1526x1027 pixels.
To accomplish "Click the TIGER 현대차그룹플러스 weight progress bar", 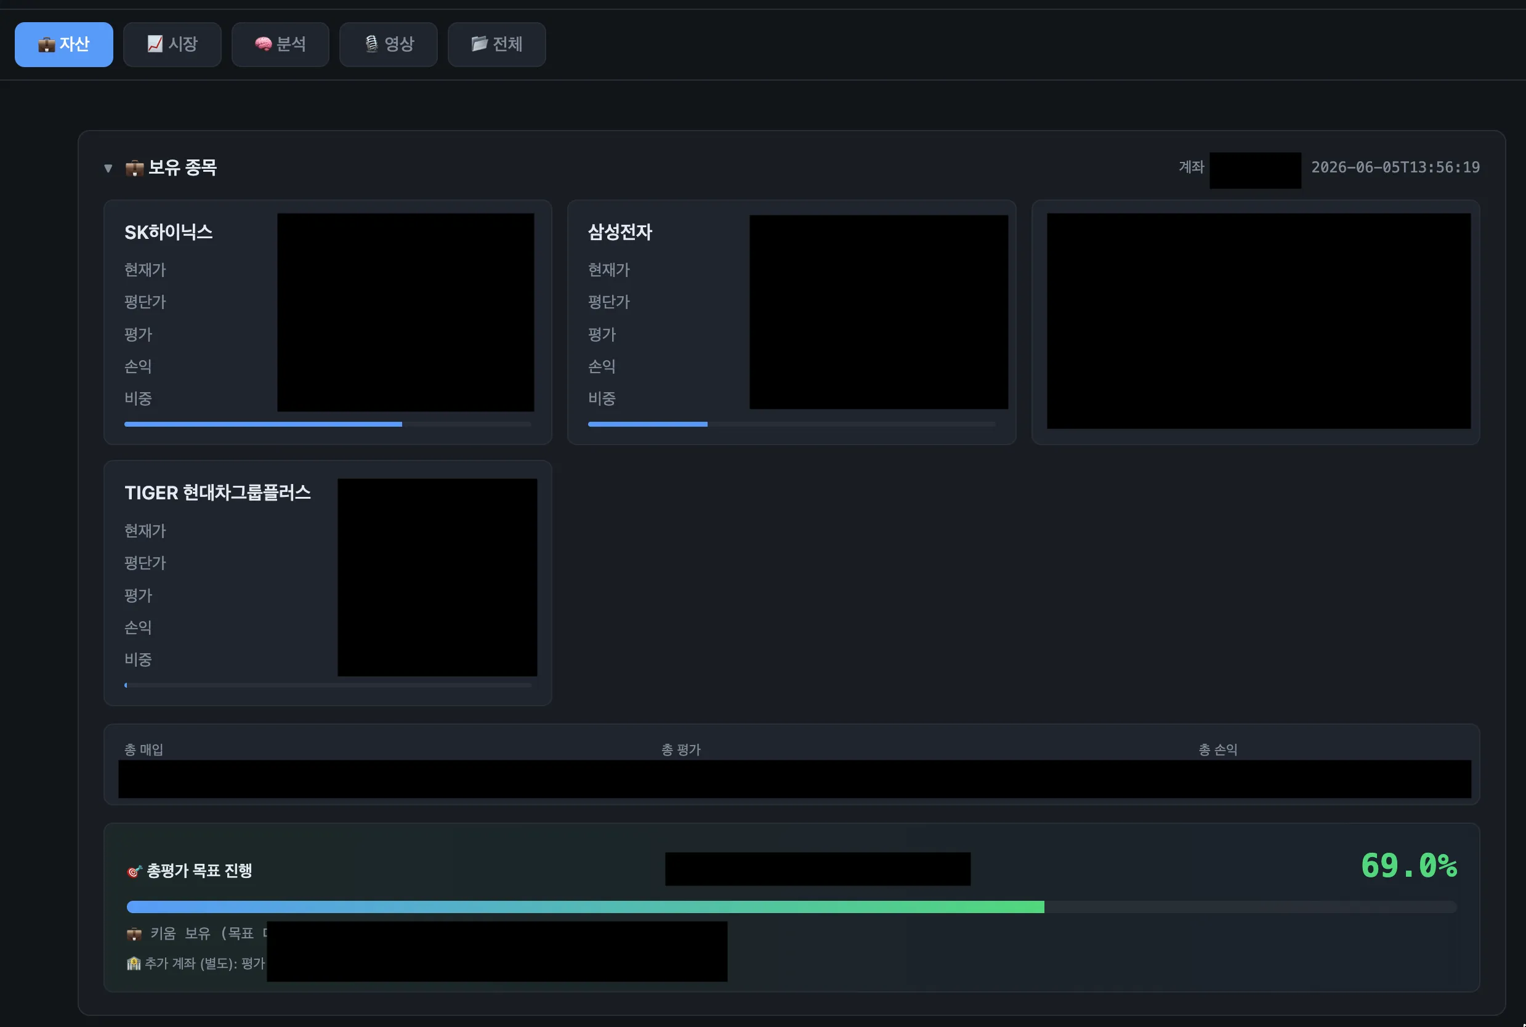I will 328,685.
